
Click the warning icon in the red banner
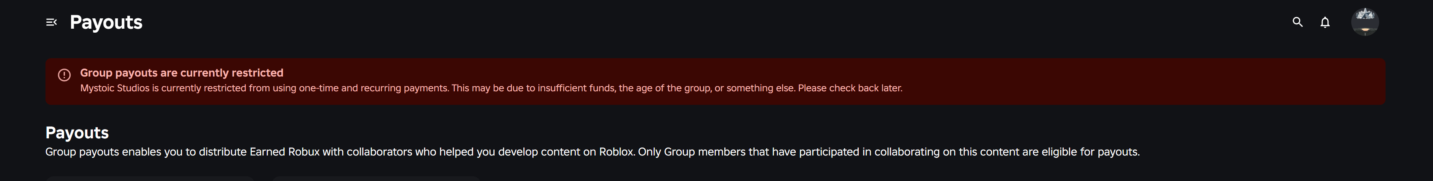pyautogui.click(x=65, y=75)
